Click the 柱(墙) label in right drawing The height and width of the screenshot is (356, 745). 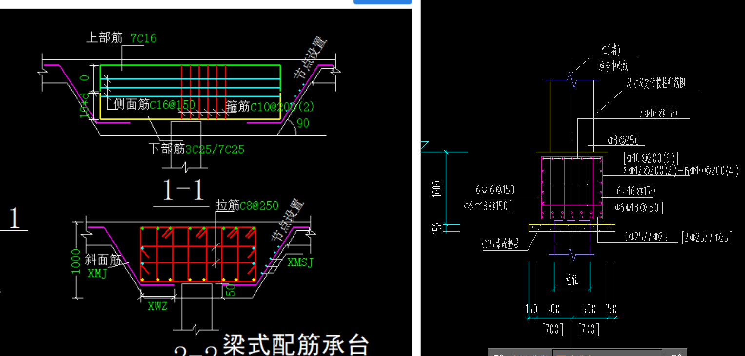[x=611, y=50]
